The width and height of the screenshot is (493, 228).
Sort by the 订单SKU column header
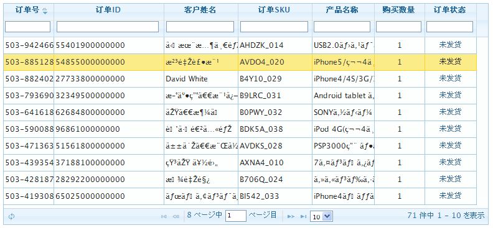click(x=274, y=10)
